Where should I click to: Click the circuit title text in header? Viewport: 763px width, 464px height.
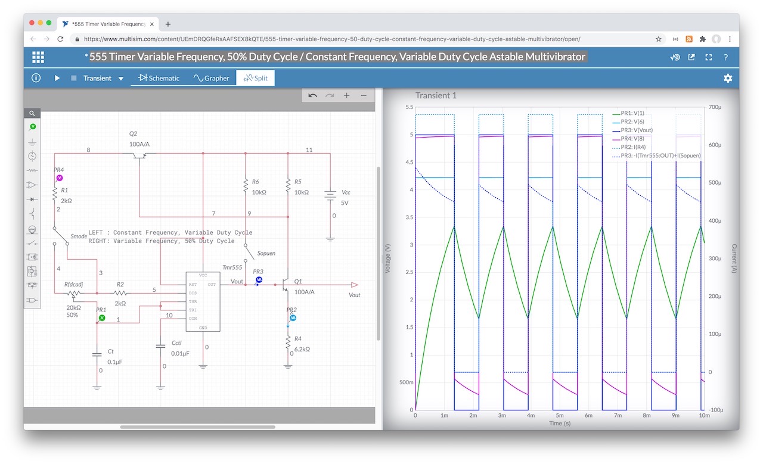click(337, 57)
